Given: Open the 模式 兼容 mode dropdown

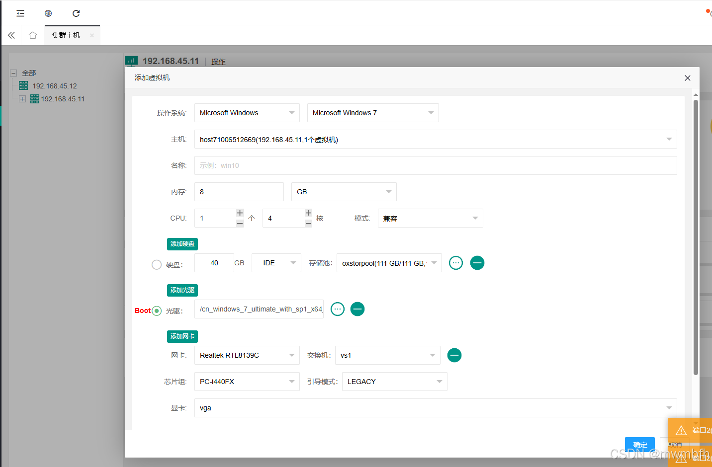Looking at the screenshot, I should point(431,218).
